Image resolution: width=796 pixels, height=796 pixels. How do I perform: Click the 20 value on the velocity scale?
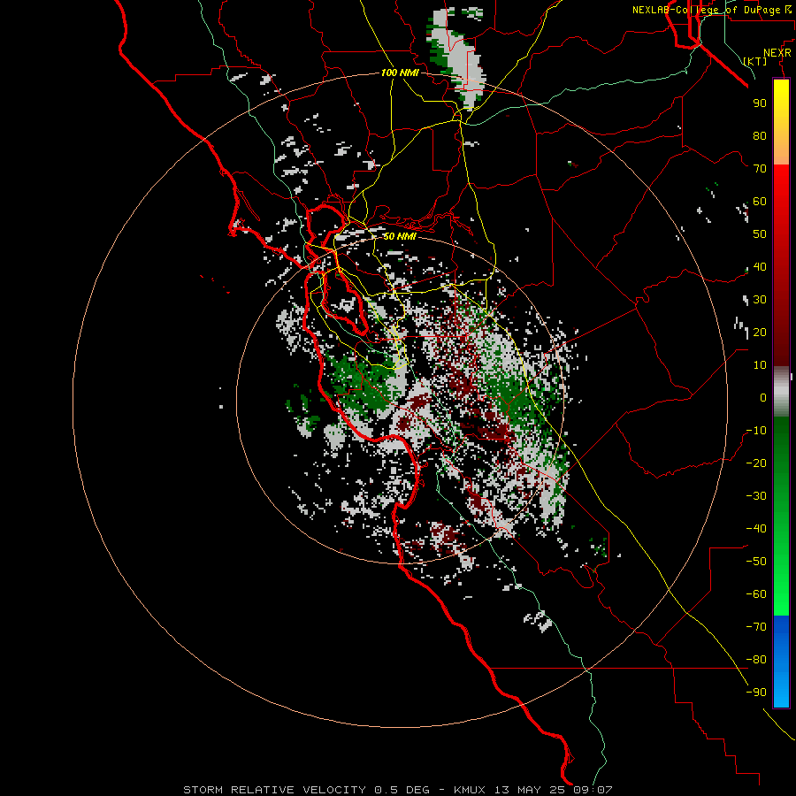tap(760, 332)
